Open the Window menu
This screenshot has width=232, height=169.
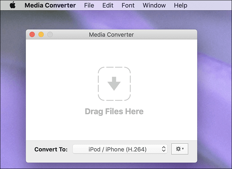point(154,5)
